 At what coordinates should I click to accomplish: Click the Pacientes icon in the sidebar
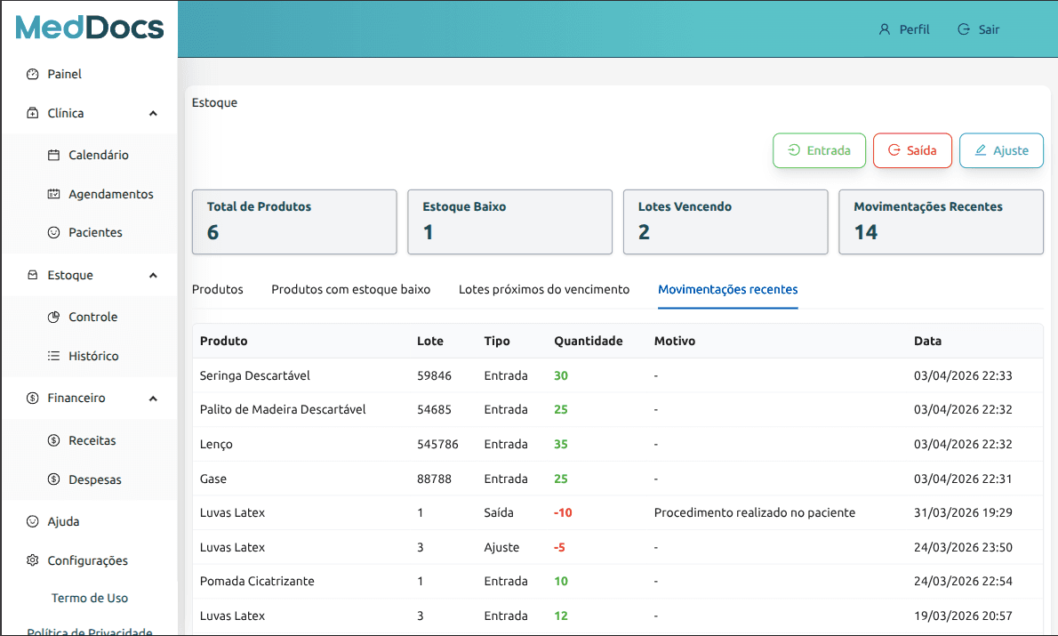[x=52, y=232]
